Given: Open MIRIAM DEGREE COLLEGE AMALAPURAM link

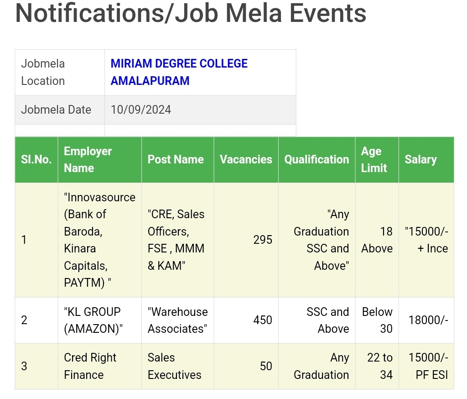Looking at the screenshot, I should point(179,72).
